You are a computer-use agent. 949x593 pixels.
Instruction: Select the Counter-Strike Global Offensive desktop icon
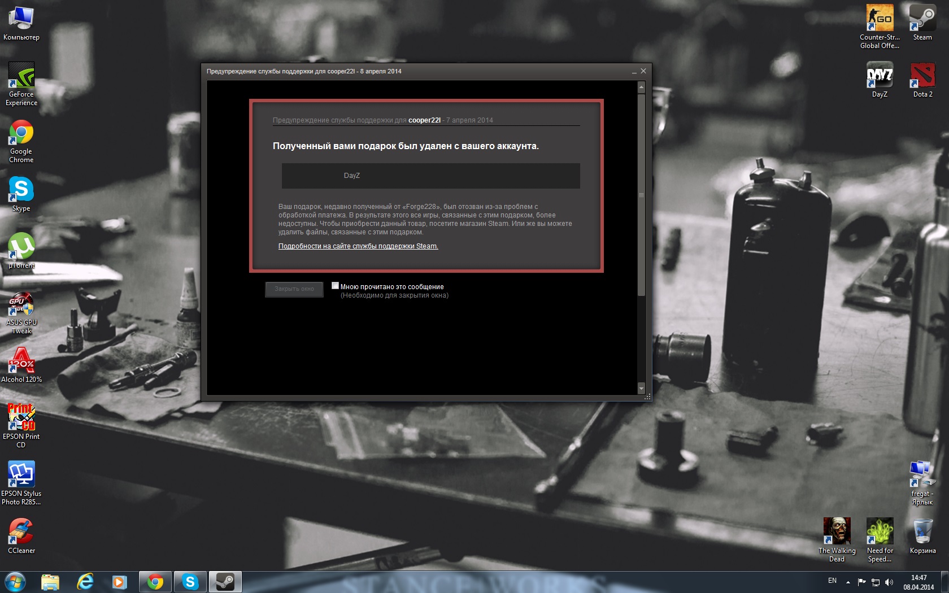coord(880,27)
